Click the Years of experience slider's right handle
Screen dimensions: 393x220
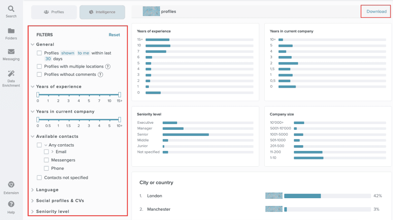pos(120,95)
